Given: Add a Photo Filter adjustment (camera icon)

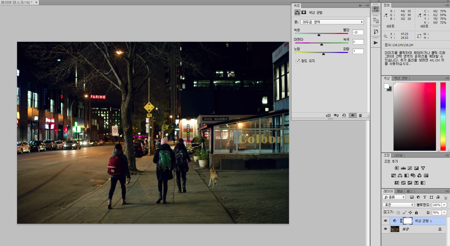Looking at the screenshot, I should pyautogui.click(x=413, y=175).
